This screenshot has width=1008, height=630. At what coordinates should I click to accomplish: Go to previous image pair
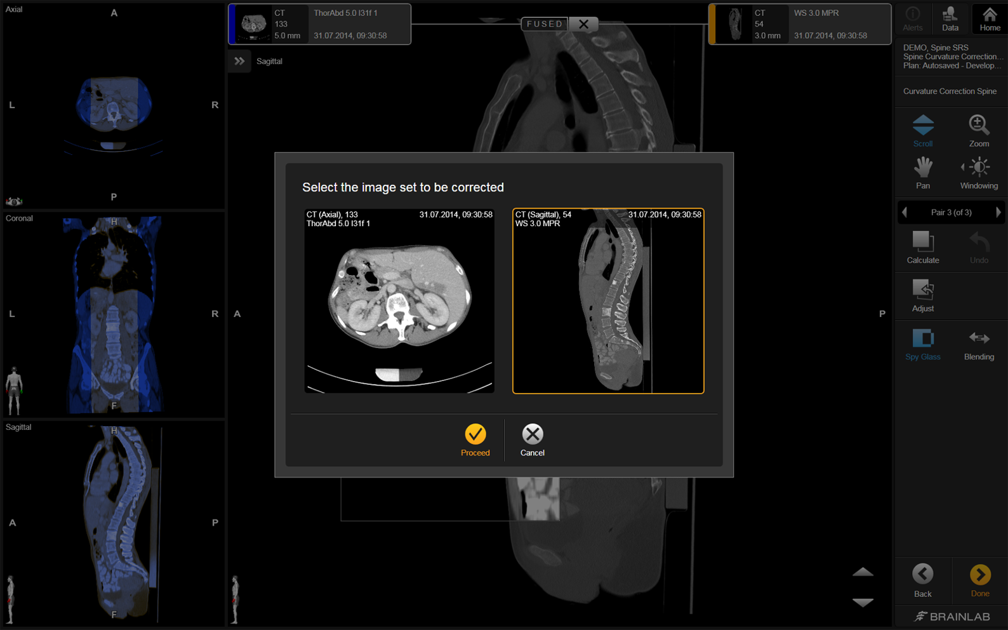tap(905, 212)
